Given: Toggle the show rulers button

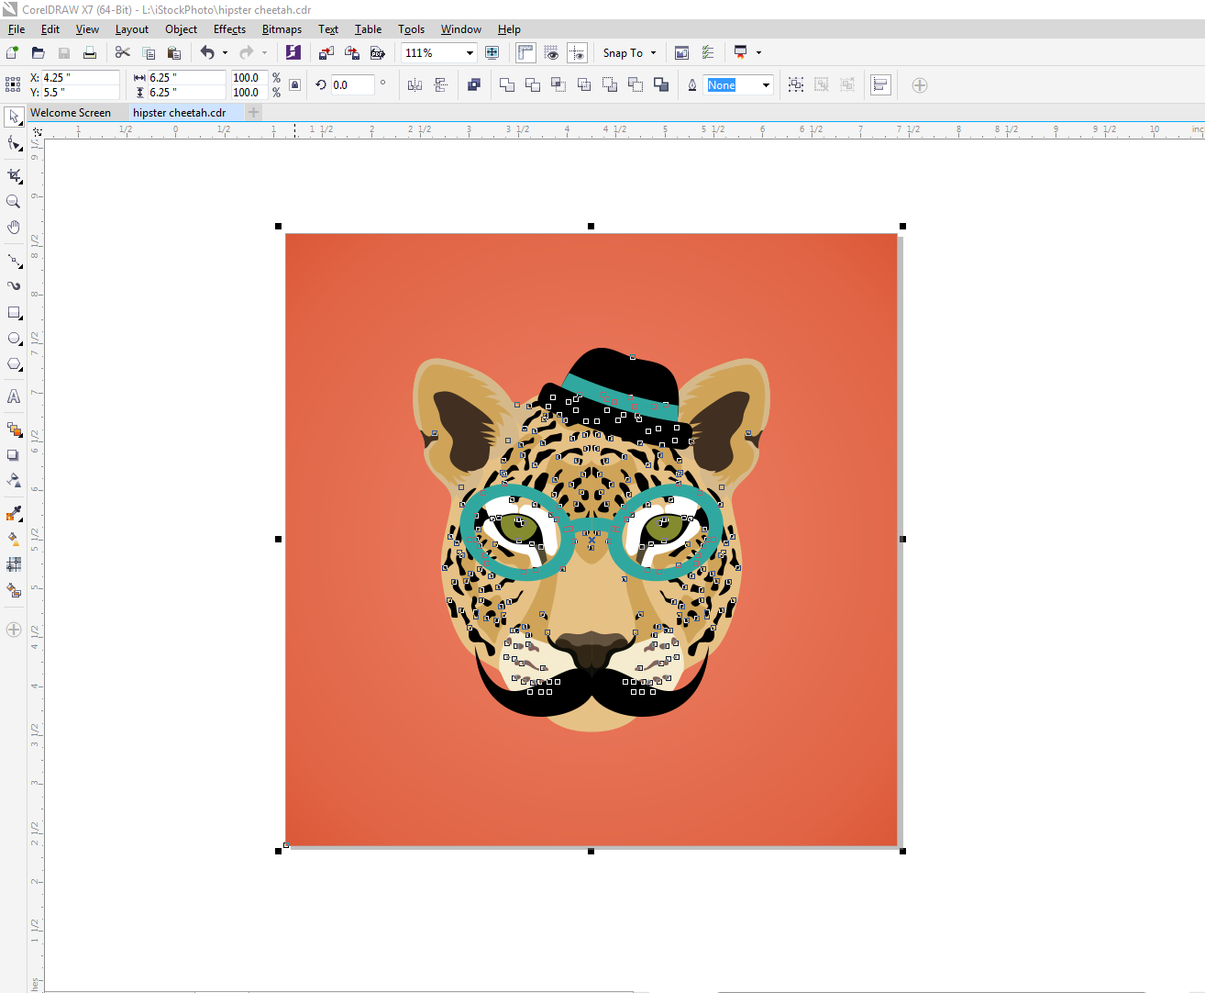Looking at the screenshot, I should coord(525,52).
